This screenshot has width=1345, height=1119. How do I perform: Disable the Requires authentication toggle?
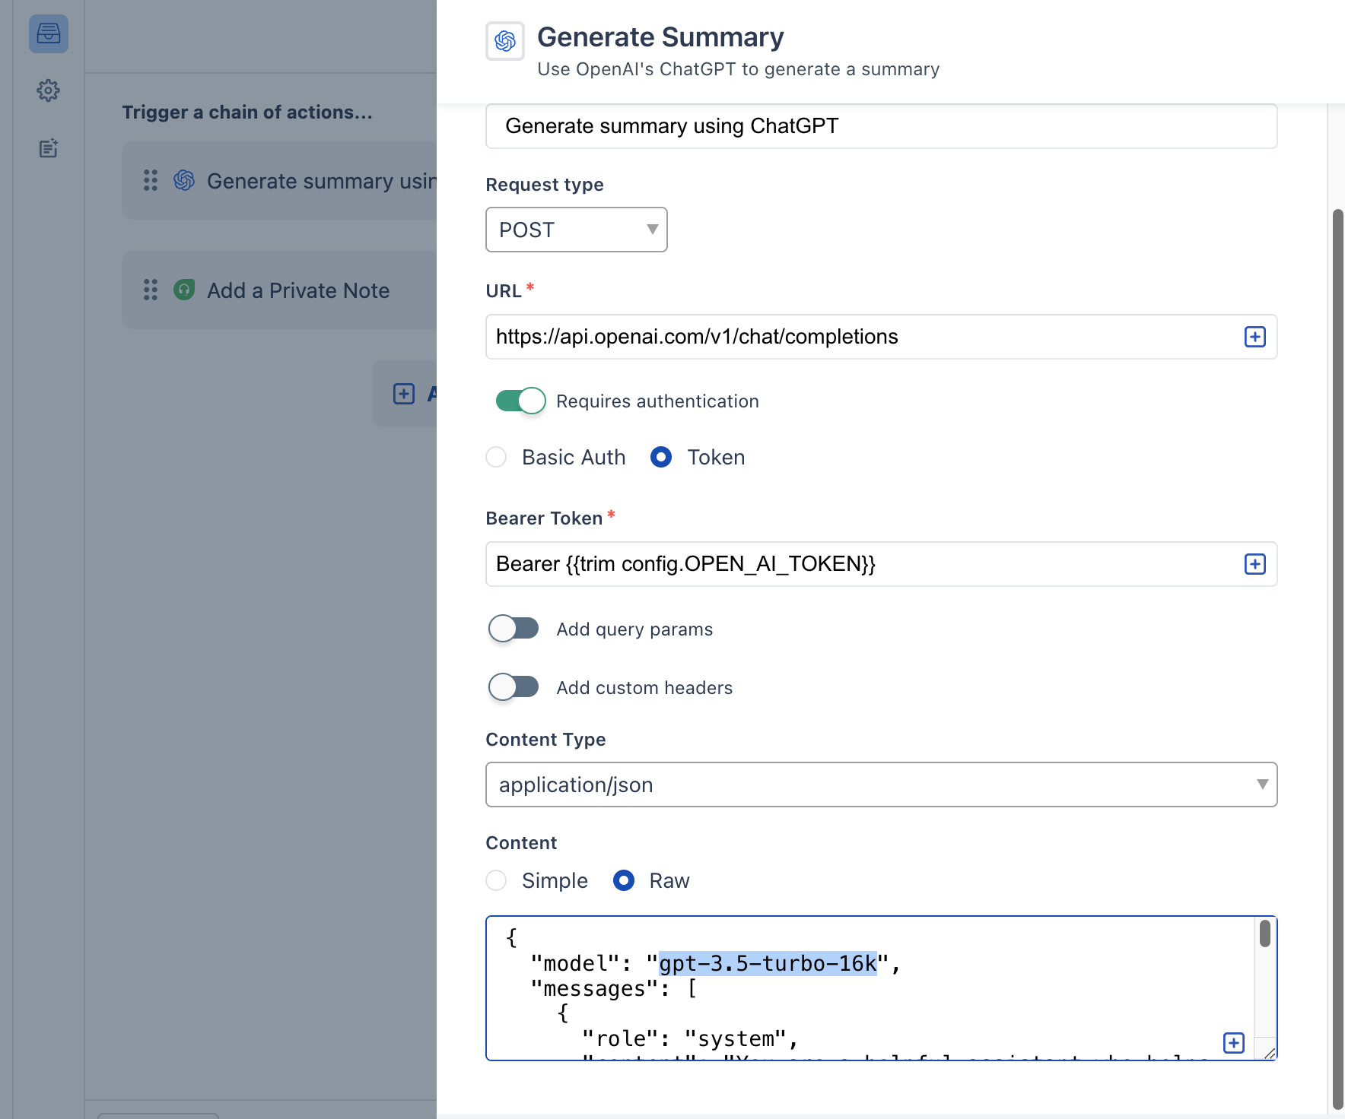coord(521,401)
